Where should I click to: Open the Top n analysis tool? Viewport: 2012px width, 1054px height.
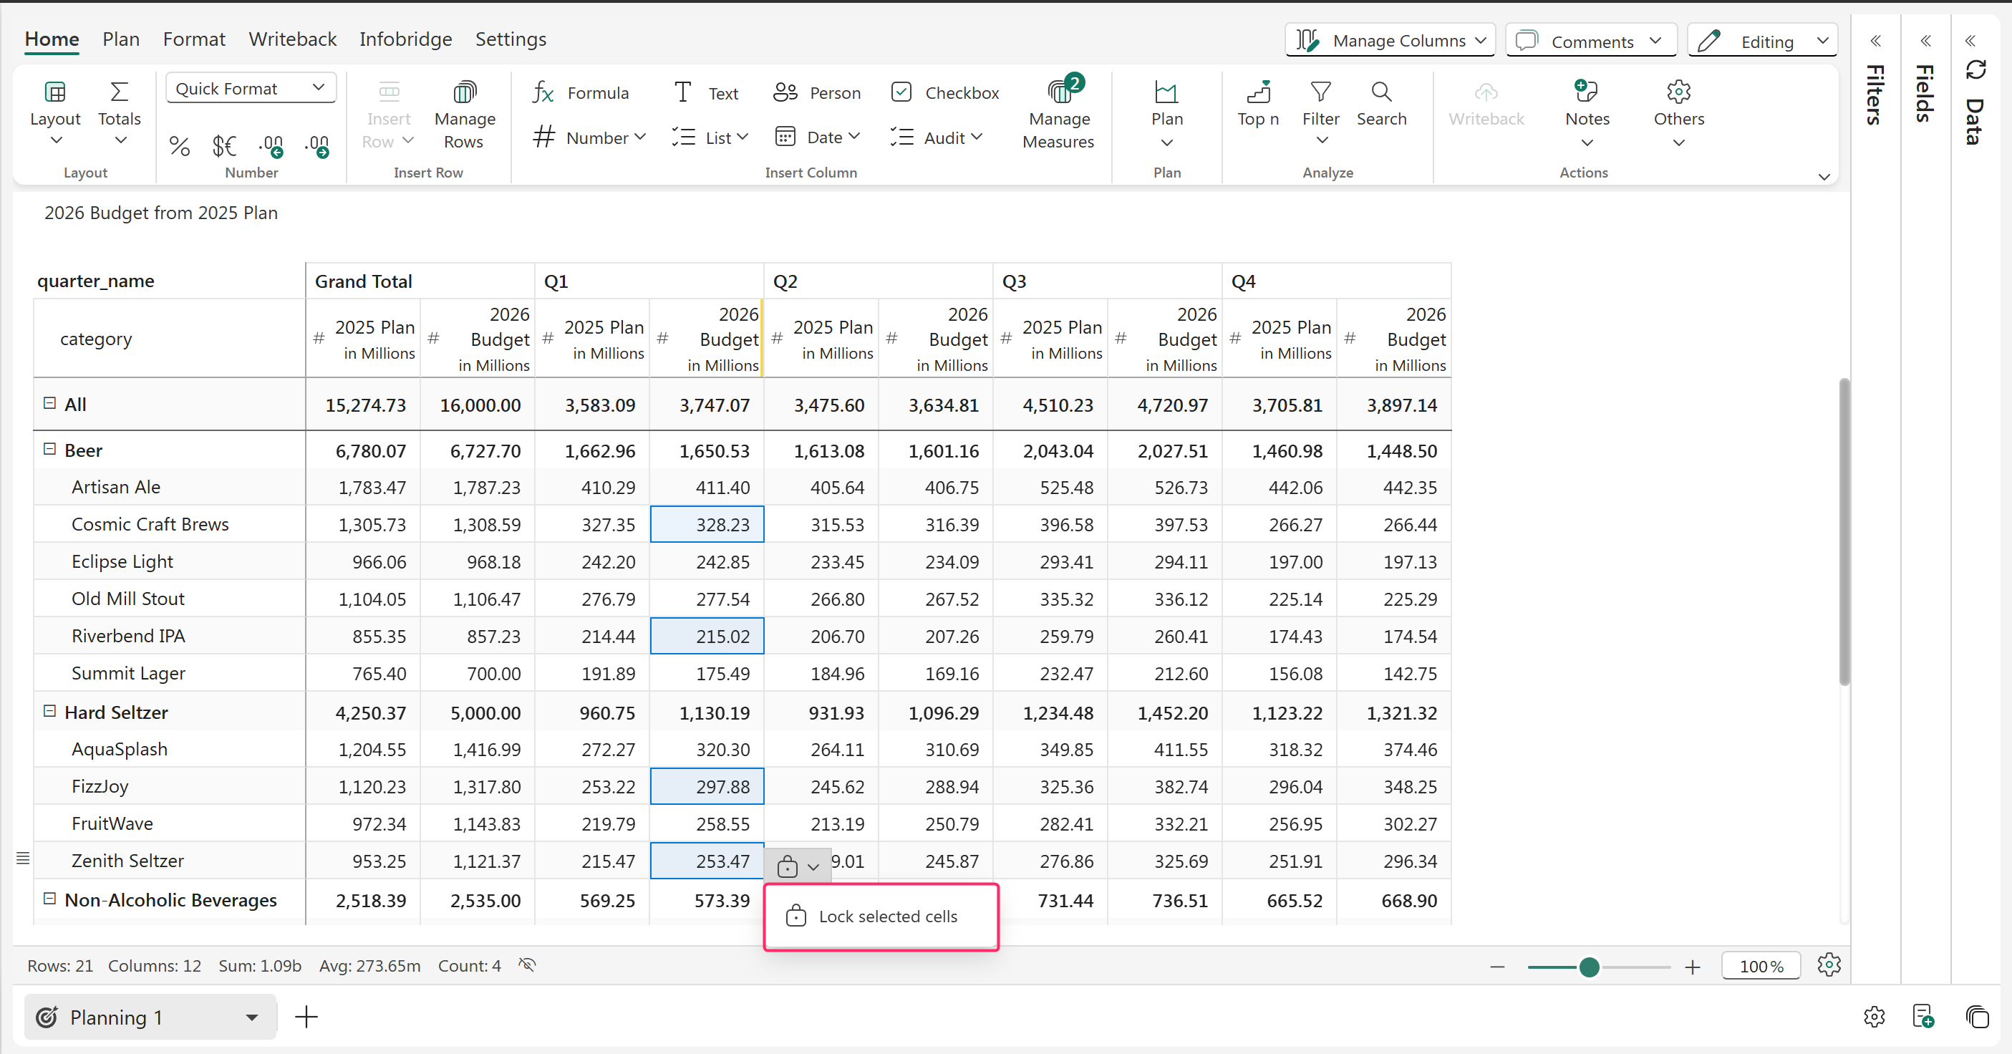tap(1257, 104)
